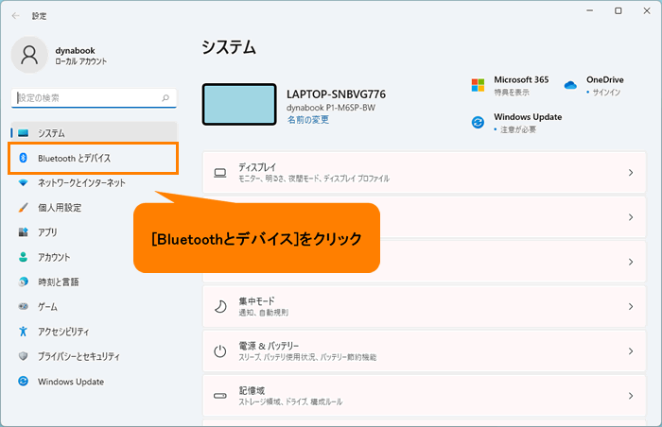The image size is (662, 427).
Task: Click the dynabook ローカル アカウント name
Action: [81, 56]
